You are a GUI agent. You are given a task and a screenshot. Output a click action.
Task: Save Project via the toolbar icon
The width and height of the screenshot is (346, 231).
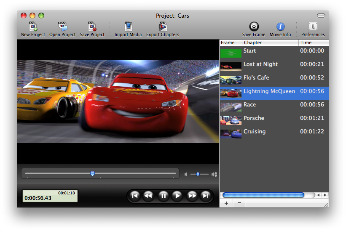(92, 29)
